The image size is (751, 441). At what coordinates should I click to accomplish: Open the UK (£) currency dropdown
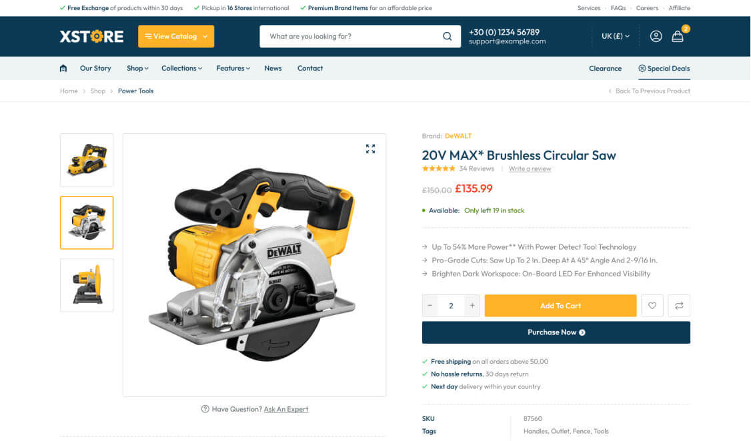click(616, 37)
